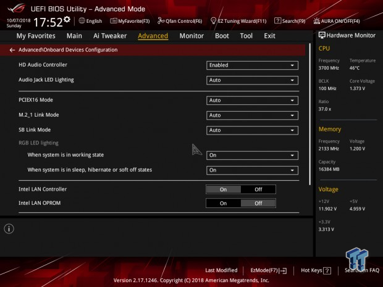Click the Core Voltage value 1.373 V

coord(357,89)
